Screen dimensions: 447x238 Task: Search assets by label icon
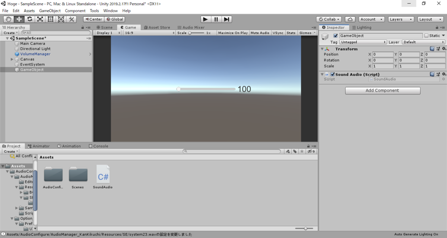(x=295, y=151)
